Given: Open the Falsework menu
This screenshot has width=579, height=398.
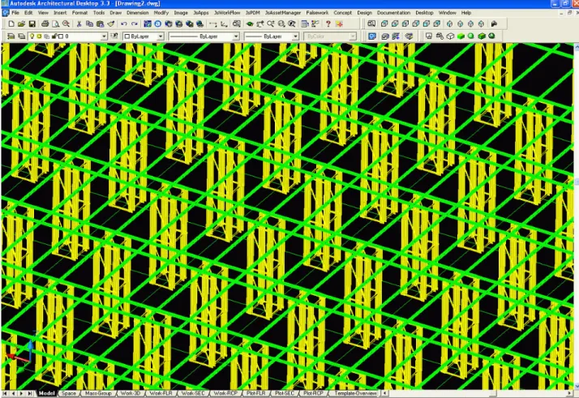Looking at the screenshot, I should tap(317, 12).
